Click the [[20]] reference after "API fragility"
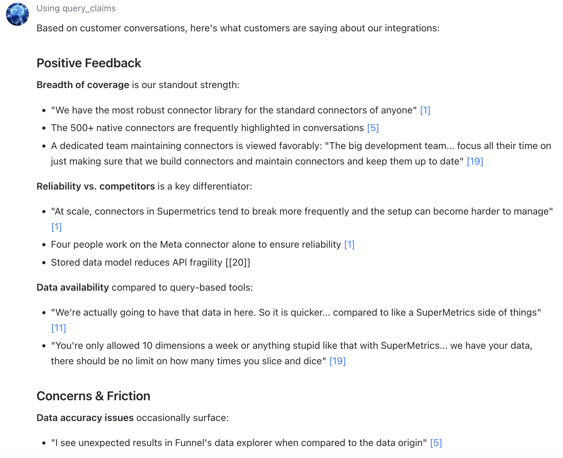Viewport: 563px width, 458px height. (238, 262)
